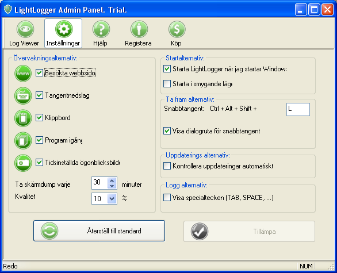
Task: Click the "Startalternativ:" group title
Action: coord(185,58)
